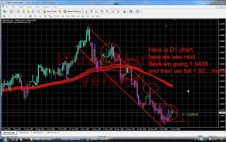Screen dimensions: 226x142
Task: Switch timeframe to M30
Action: (73, 16)
